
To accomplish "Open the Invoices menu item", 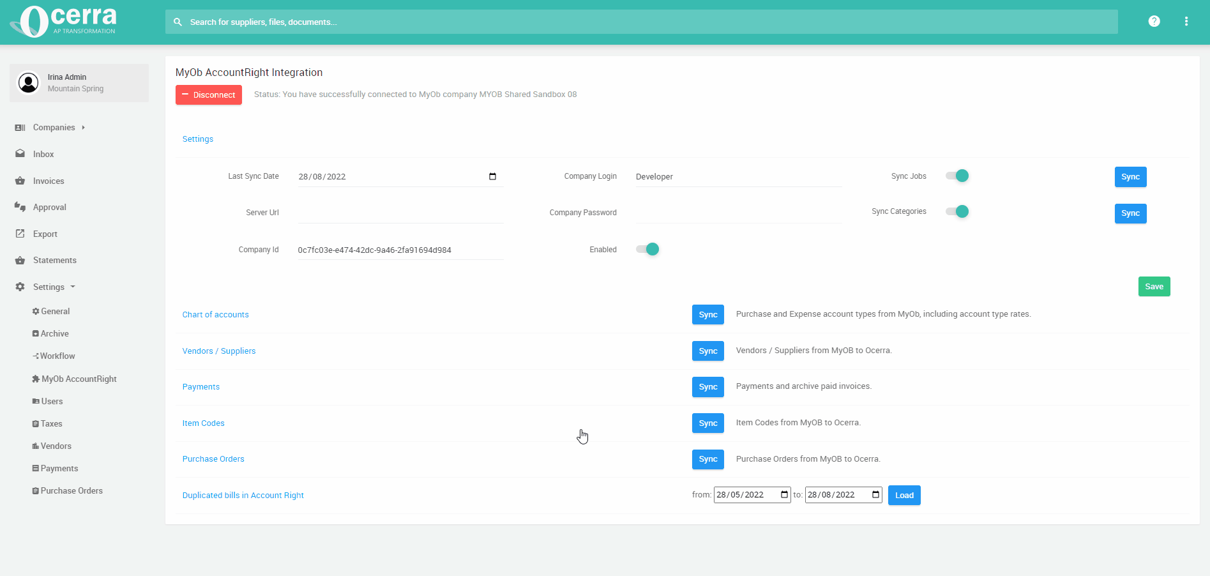I will coord(49,181).
